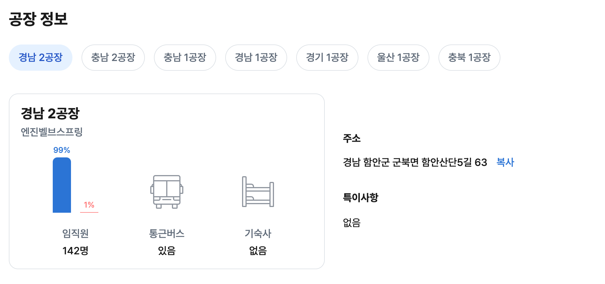Click the 복사 link to copy address
Image resolution: width=605 pixels, height=284 pixels.
505,162
